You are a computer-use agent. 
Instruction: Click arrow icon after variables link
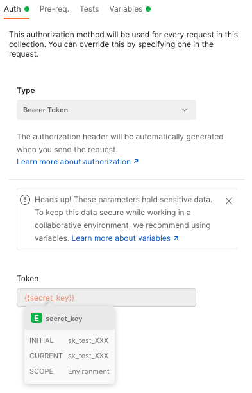pyautogui.click(x=176, y=238)
